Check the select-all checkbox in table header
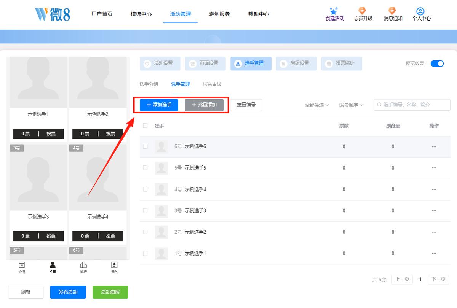Screen dimensions: 457x308 pyautogui.click(x=145, y=125)
